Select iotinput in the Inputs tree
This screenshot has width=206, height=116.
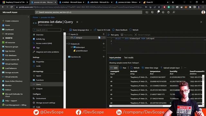pos(79,38)
